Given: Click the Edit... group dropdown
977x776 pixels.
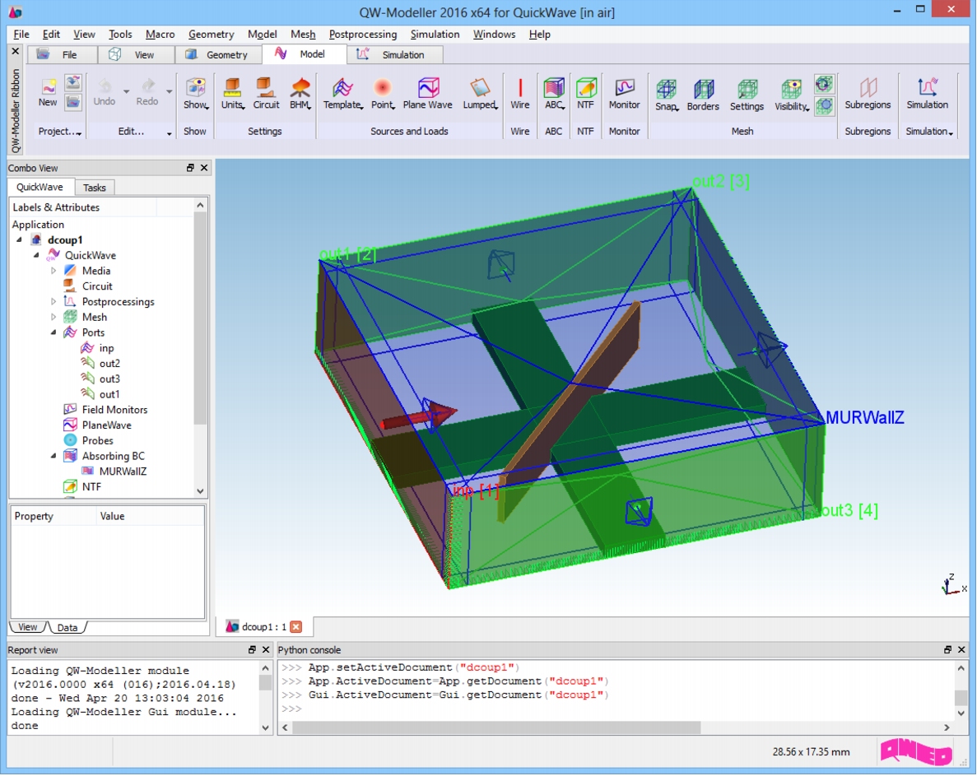Looking at the screenshot, I should tap(169, 133).
